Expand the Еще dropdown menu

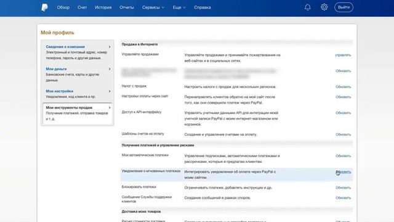179,7
